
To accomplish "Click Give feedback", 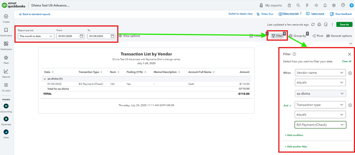I will (341, 14).
